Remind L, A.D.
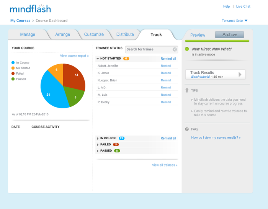The image size is (268, 209). pos(166,88)
